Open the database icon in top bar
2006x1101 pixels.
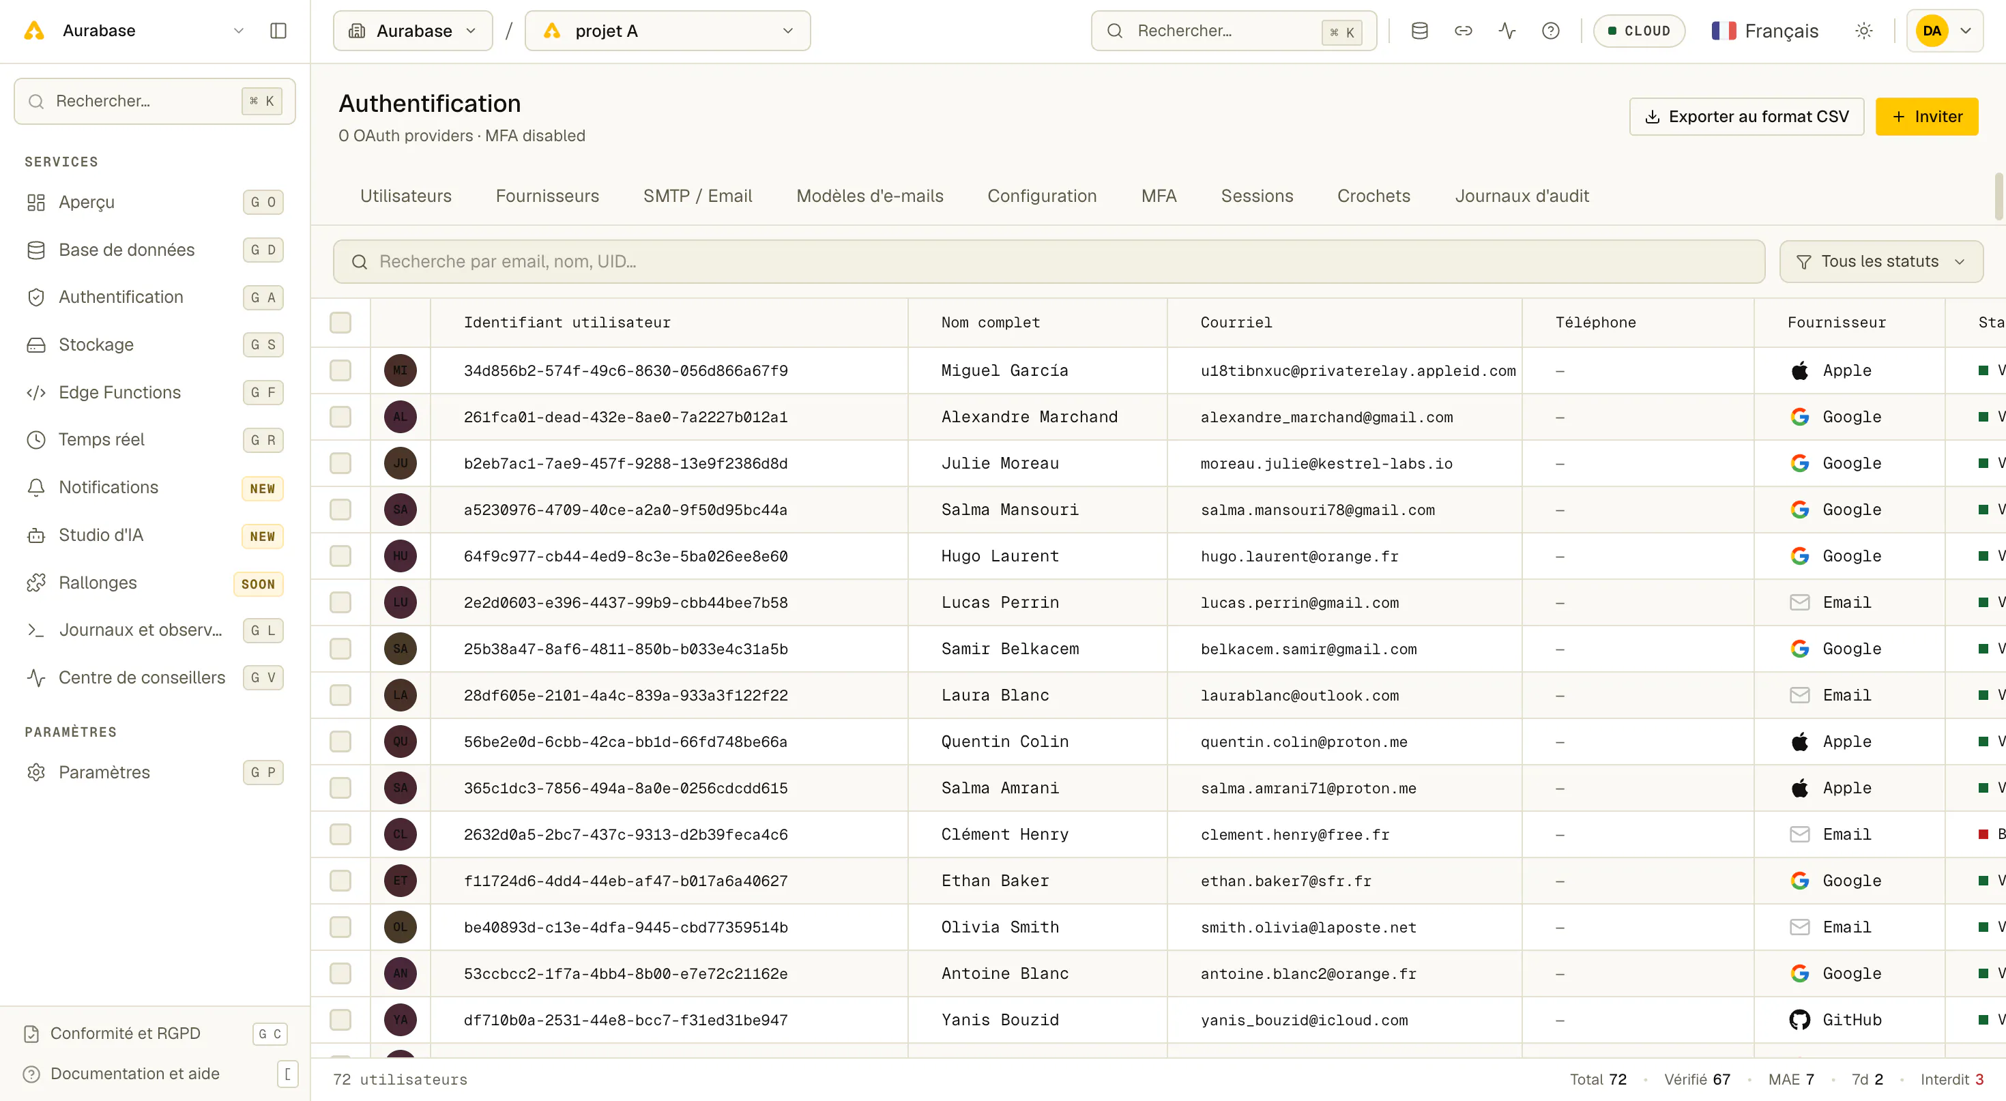tap(1419, 31)
